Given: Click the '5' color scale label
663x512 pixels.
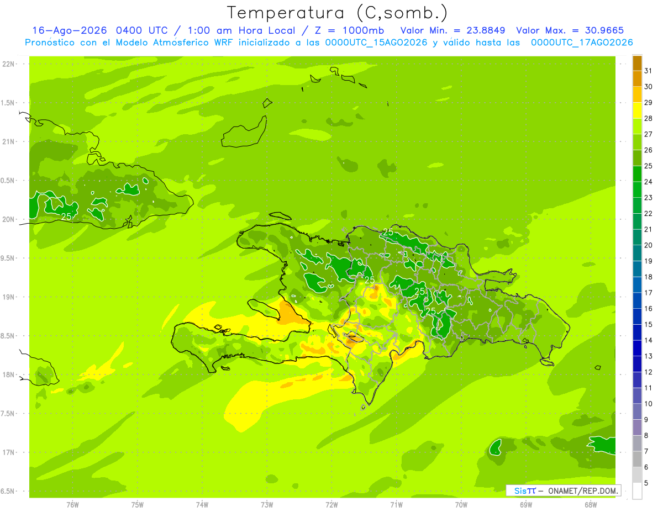Looking at the screenshot, I should (x=646, y=483).
